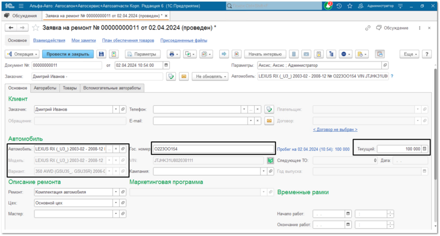Open the Взаимодействия link
Screen dimensions: 440x236
tap(49, 40)
